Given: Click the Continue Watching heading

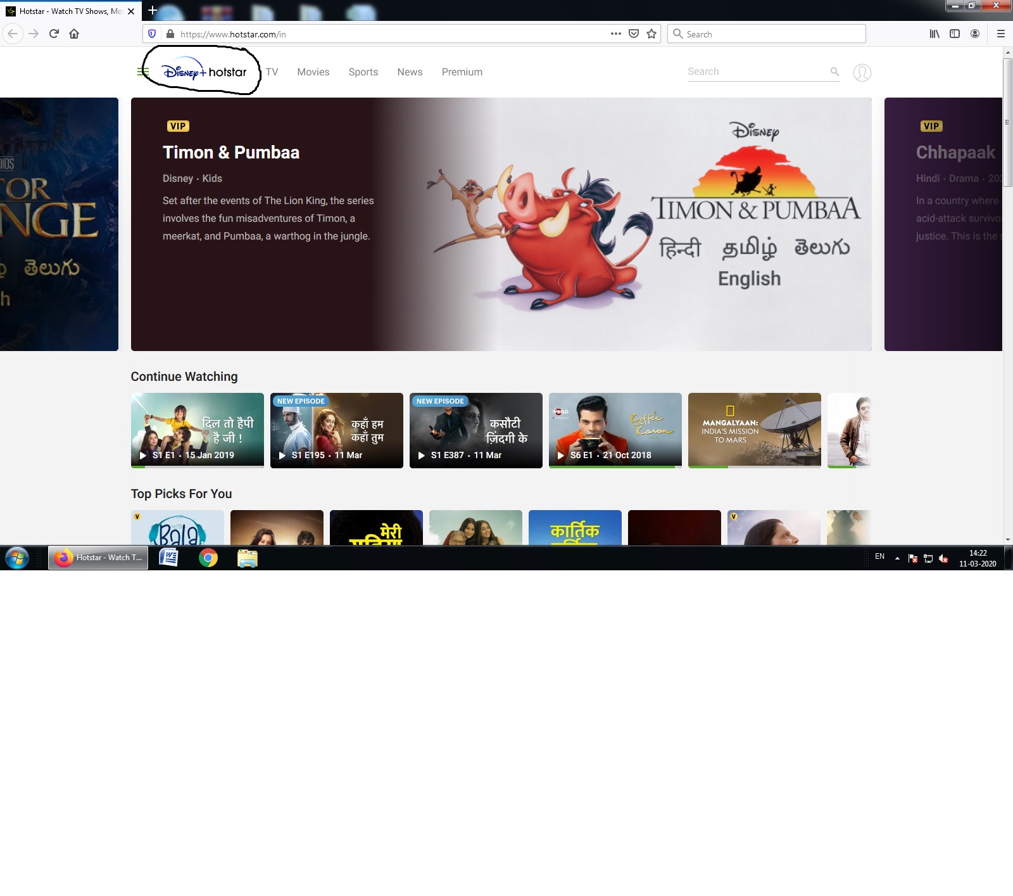Looking at the screenshot, I should (184, 376).
